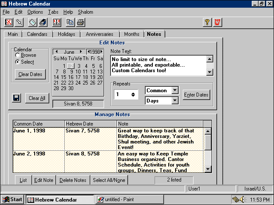Click the Clear Dates button
The height and width of the screenshot is (205, 274).
[30, 74]
